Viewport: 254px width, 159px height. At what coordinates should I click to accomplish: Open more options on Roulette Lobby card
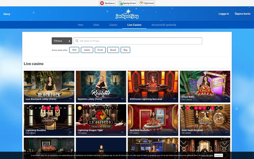pos(122,99)
